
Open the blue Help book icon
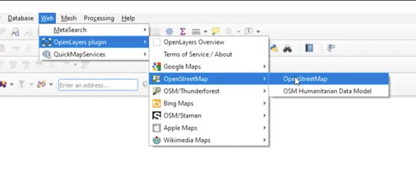coord(309,48)
